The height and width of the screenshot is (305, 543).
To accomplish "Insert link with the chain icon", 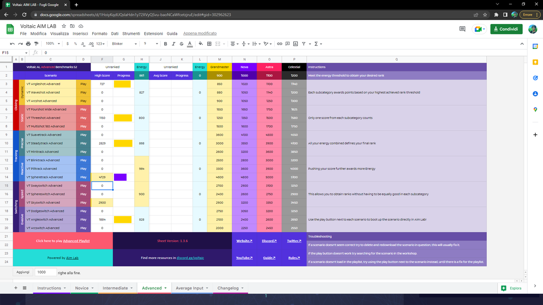I will [x=280, y=44].
